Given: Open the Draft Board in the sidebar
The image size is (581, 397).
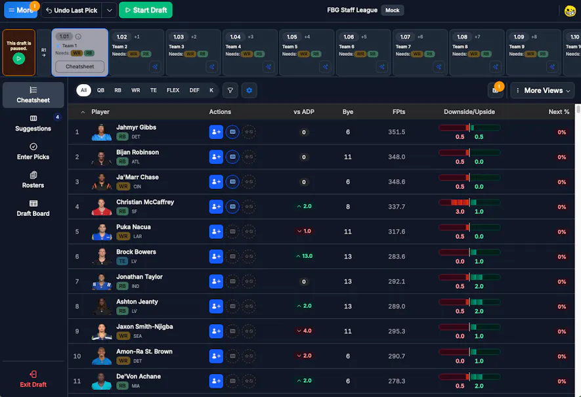Looking at the screenshot, I should click(x=33, y=209).
